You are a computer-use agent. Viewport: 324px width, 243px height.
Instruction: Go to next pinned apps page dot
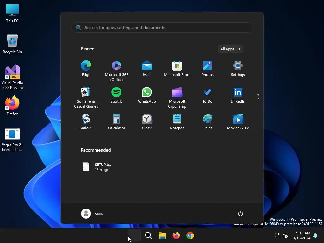pos(258,98)
